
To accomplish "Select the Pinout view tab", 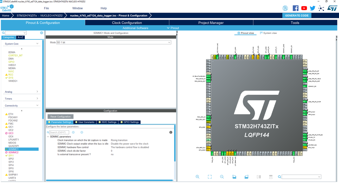I will coord(246,33).
